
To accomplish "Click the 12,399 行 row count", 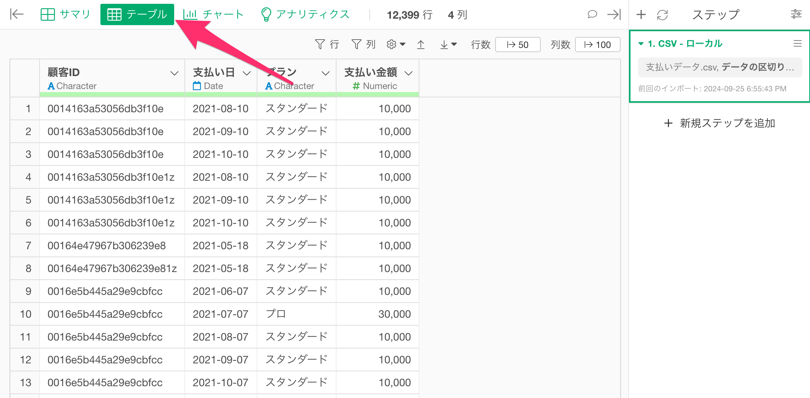I will (x=410, y=15).
